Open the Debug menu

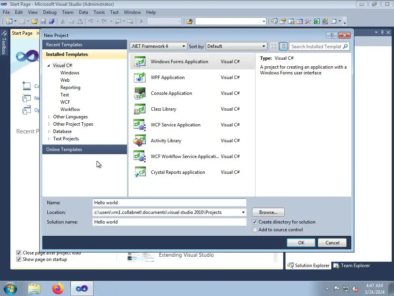pos(50,12)
